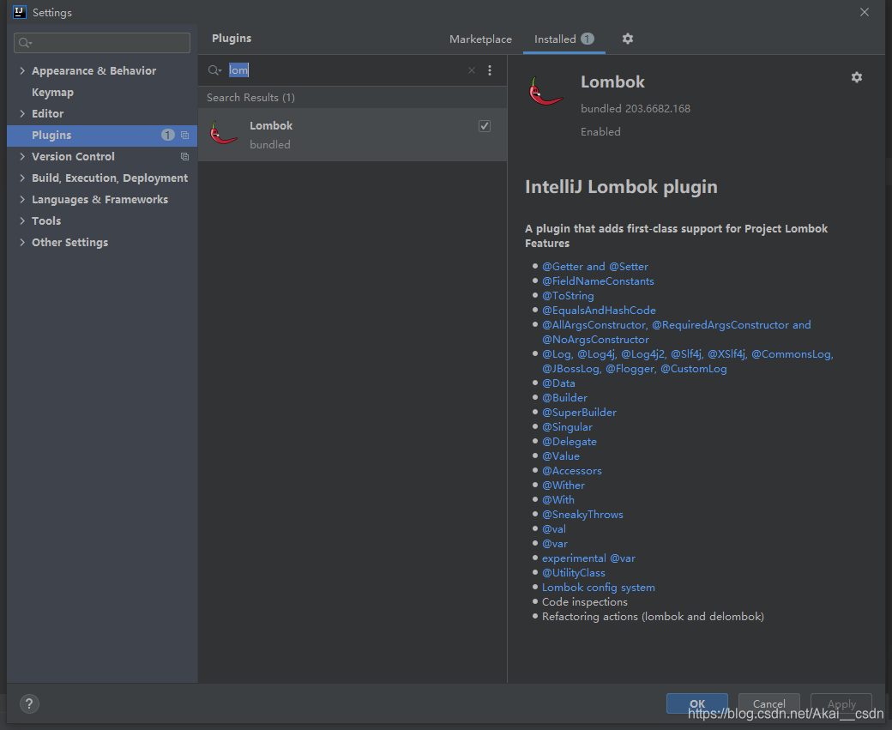Click the Cancel button

click(769, 703)
